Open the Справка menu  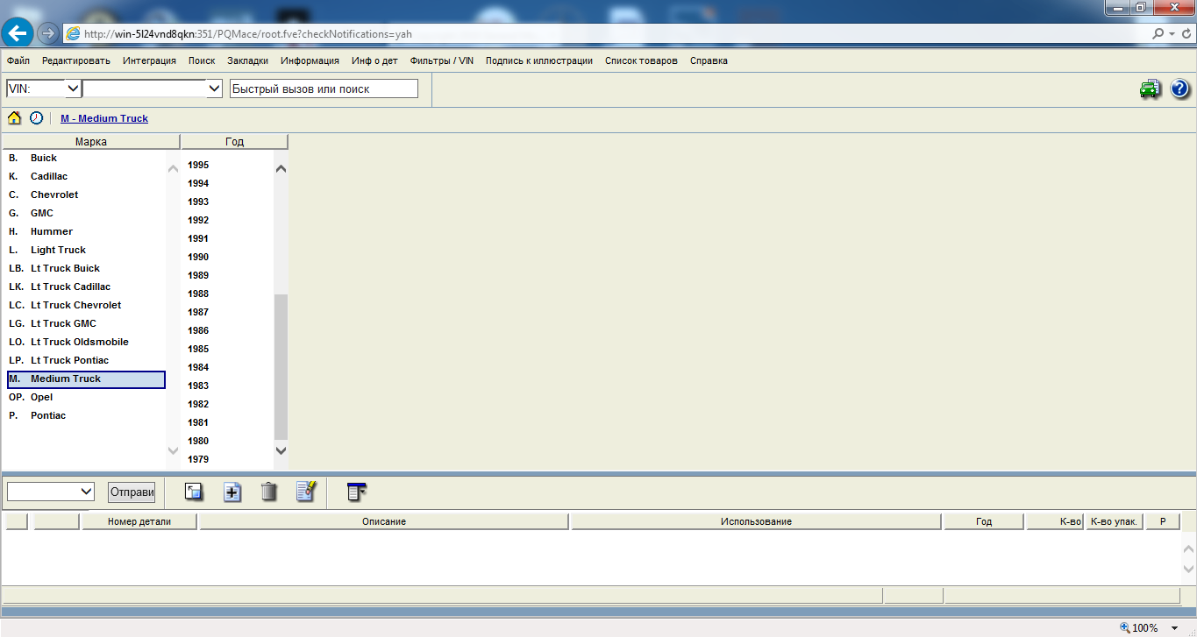pyautogui.click(x=709, y=60)
